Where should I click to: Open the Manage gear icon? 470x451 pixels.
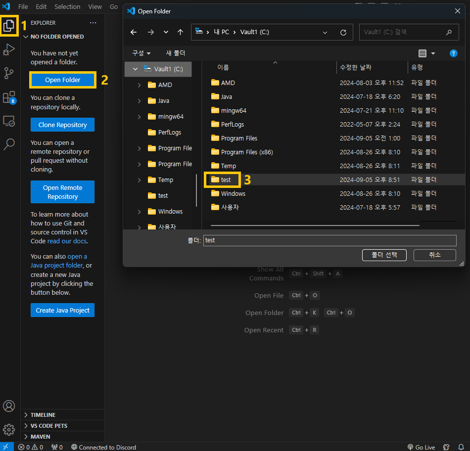coord(9,429)
